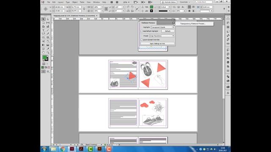Select the Eyedropper tool
The width and height of the screenshot is (271, 152).
tap(48, 49)
